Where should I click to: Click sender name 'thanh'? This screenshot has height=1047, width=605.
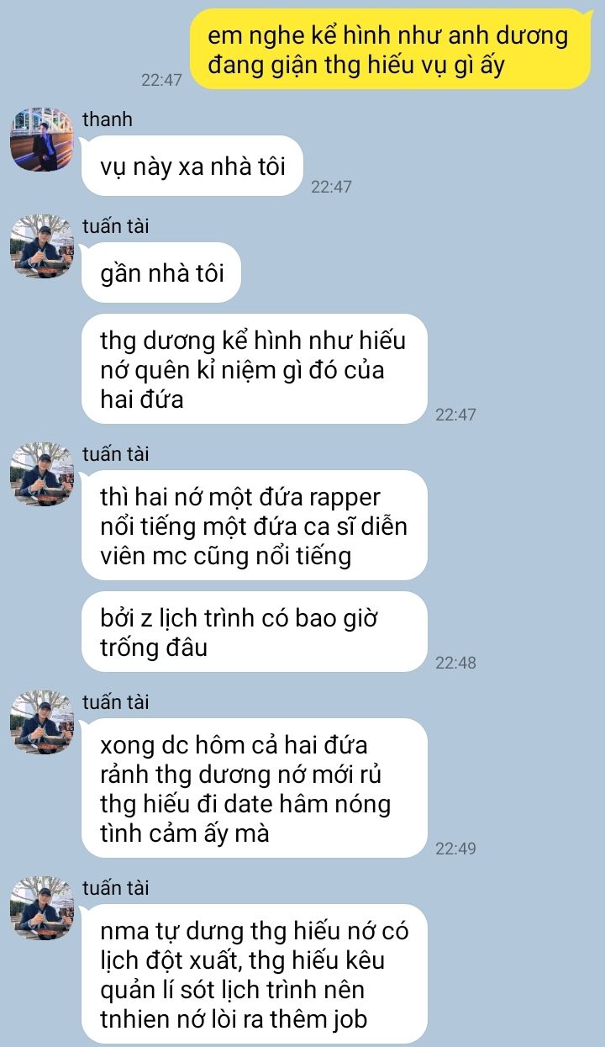point(107,119)
